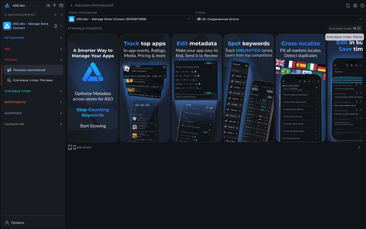Collapse the Реклама sidebar section
Screen dimensions: 366x229
point(33,60)
